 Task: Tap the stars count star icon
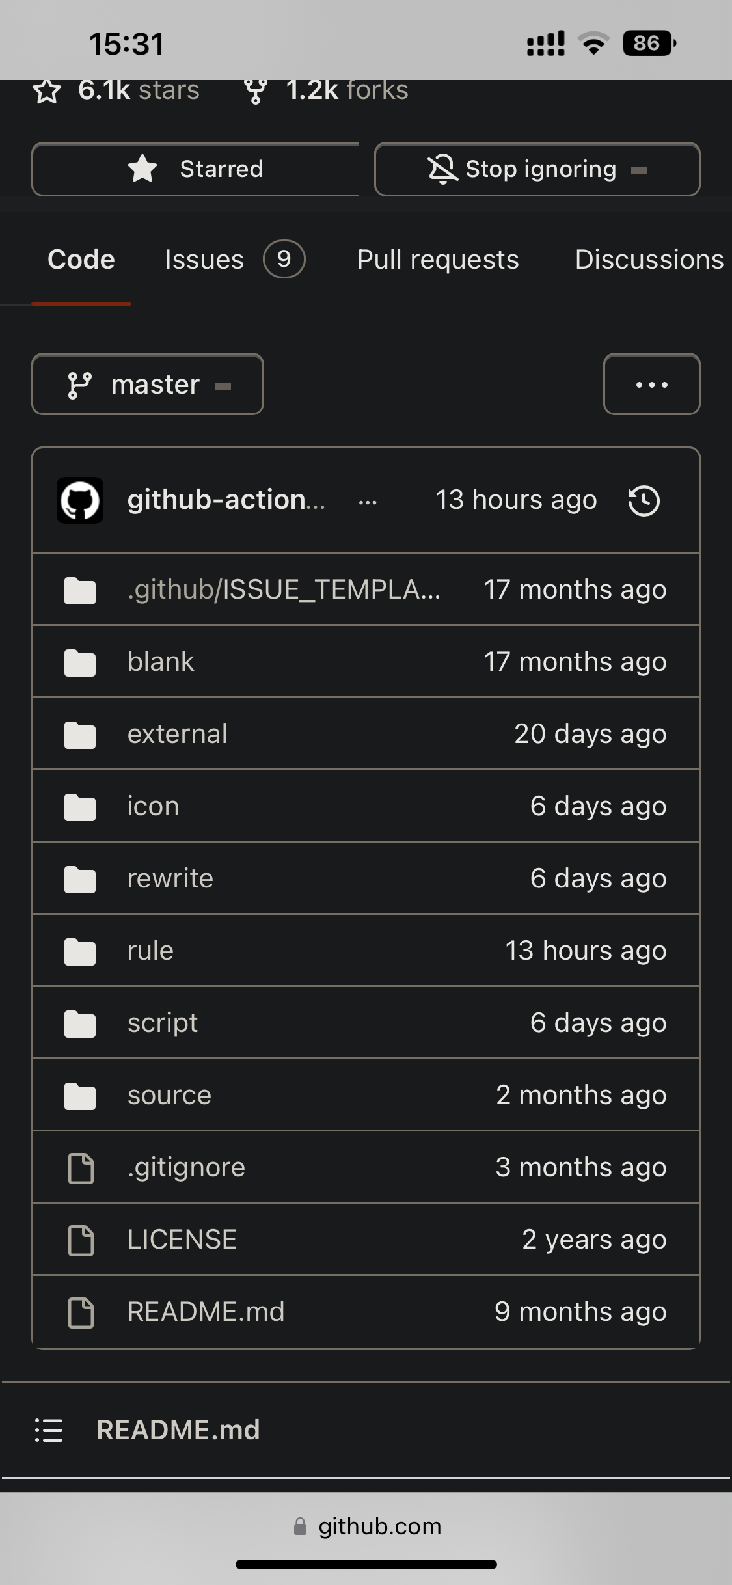pyautogui.click(x=47, y=91)
